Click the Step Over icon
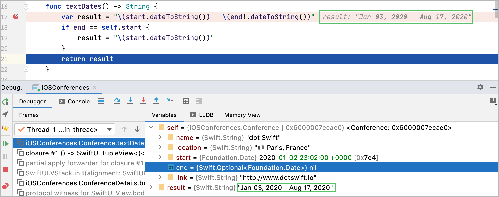499x197 pixels. (x=117, y=101)
